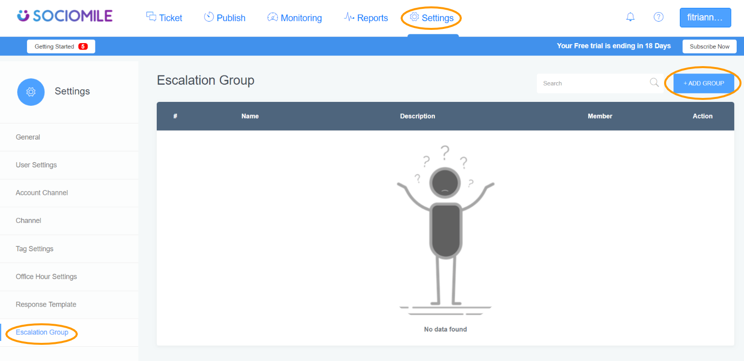Open Tag Settings in sidebar
744x361 pixels.
click(x=69, y=249)
